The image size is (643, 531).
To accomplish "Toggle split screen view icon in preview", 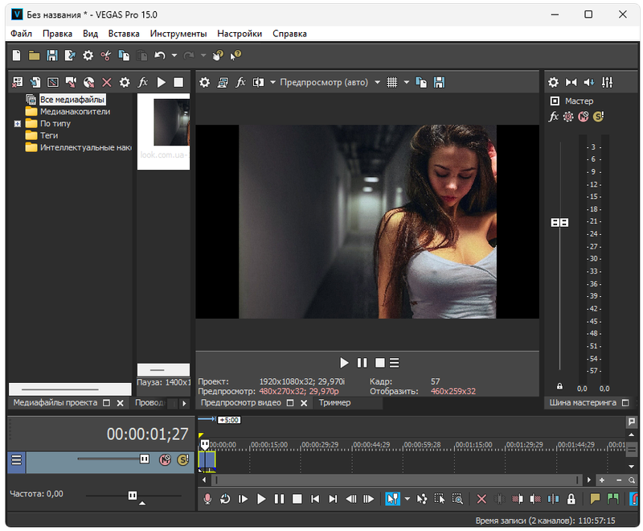I will pos(258,83).
